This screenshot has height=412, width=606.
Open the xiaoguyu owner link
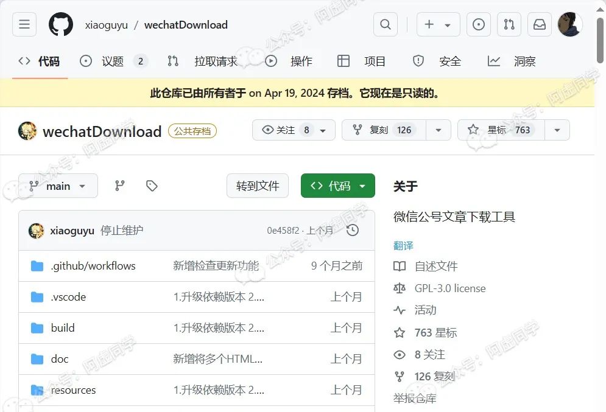[x=107, y=25]
